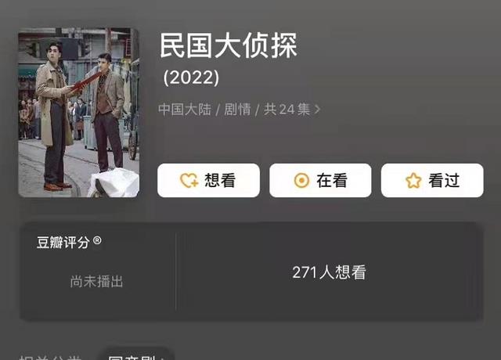Select the 剧情 genre label
The width and height of the screenshot is (501, 360).
(x=237, y=110)
